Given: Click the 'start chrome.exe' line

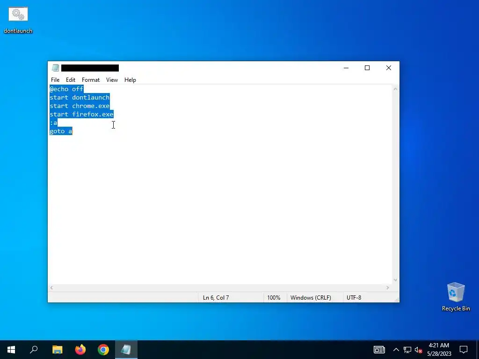Looking at the screenshot, I should pyautogui.click(x=80, y=106).
